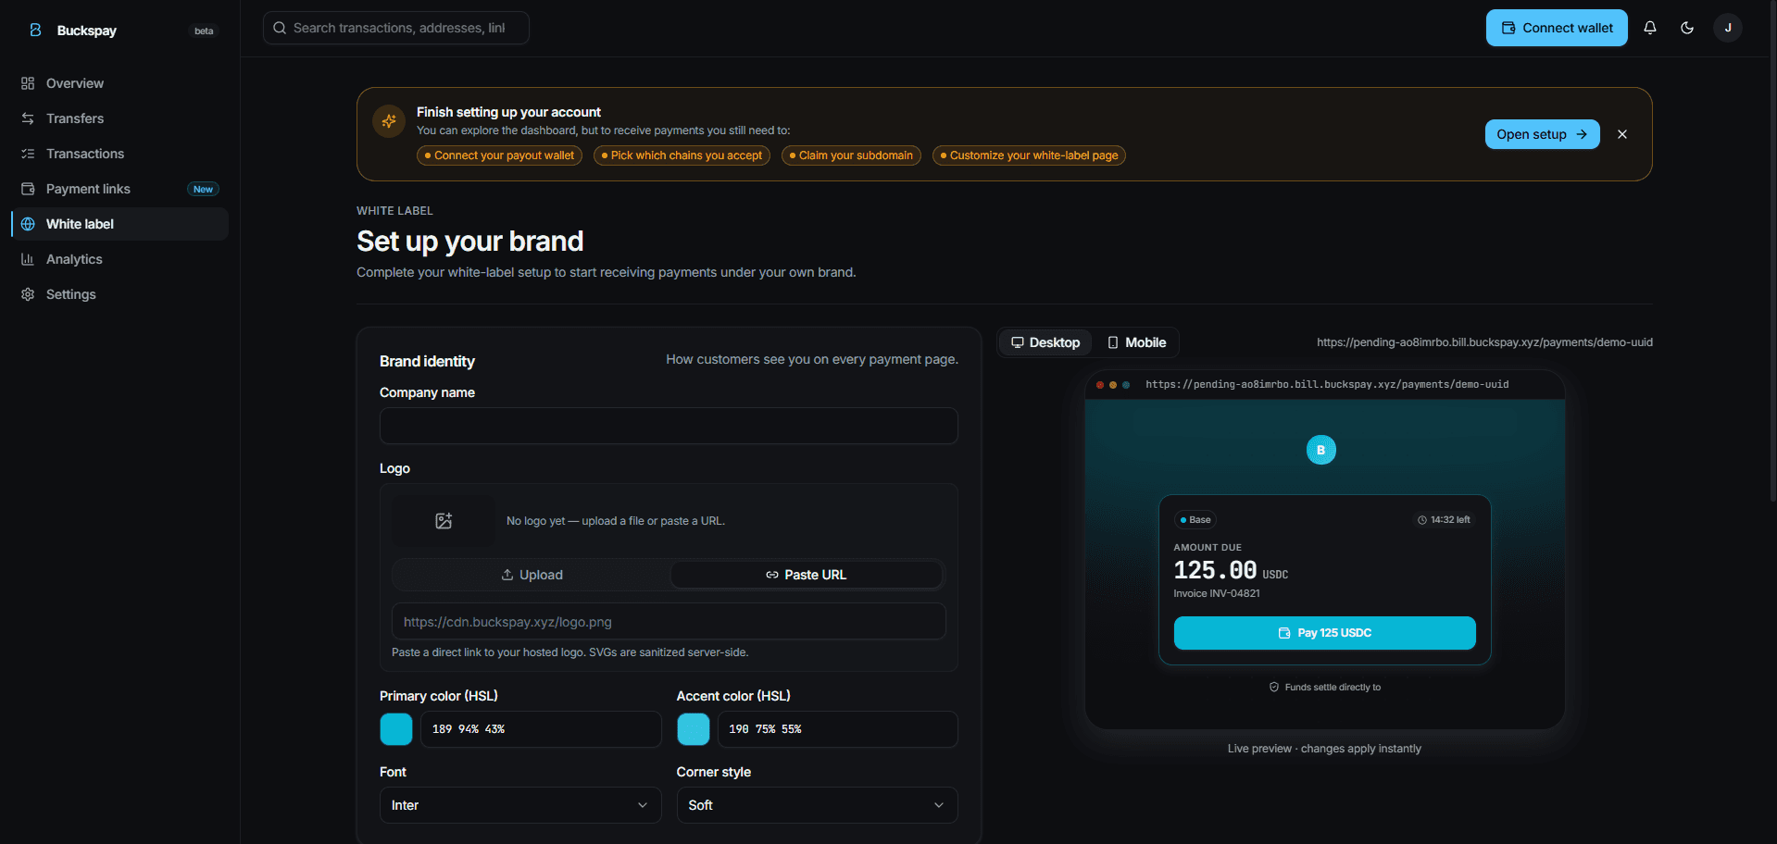Image resolution: width=1777 pixels, height=844 pixels.
Task: Click Open setup button
Action: (x=1542, y=134)
